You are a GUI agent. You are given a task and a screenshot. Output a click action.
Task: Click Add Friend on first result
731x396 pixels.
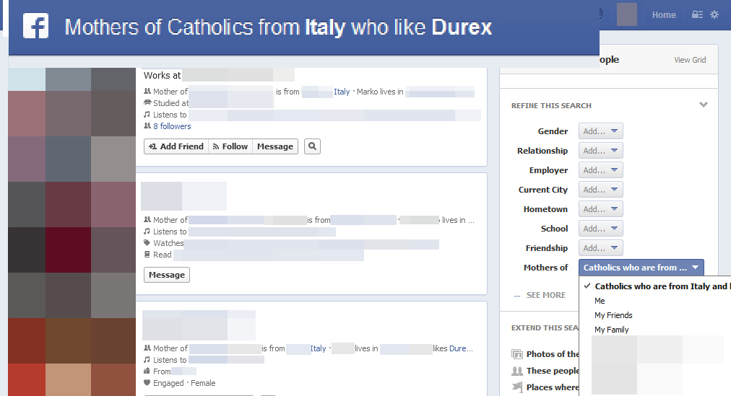(176, 146)
